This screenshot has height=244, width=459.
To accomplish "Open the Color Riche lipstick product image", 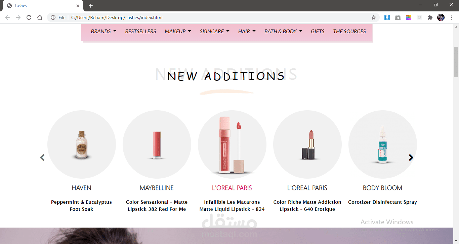I will tap(307, 144).
